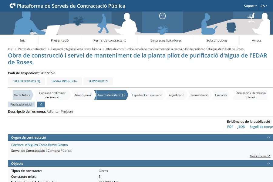Open the document icon beside Publicació inicial
This screenshot has width=273, height=182.
click(41, 104)
